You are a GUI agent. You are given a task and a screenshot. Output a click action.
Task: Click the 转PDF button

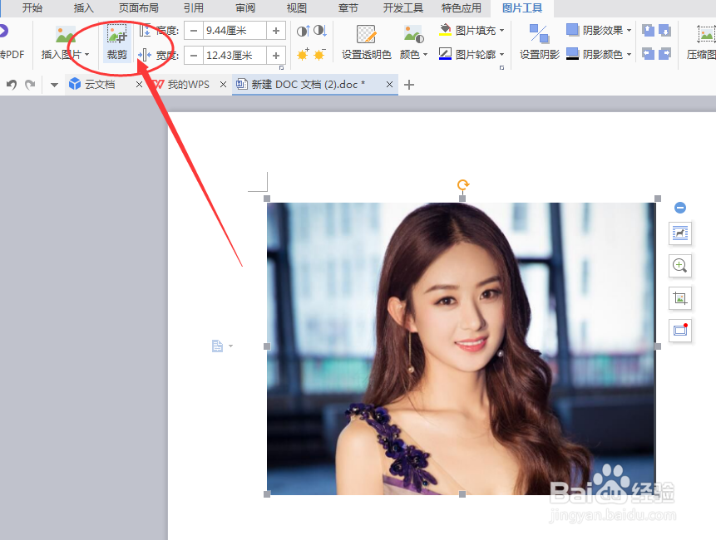click(11, 43)
